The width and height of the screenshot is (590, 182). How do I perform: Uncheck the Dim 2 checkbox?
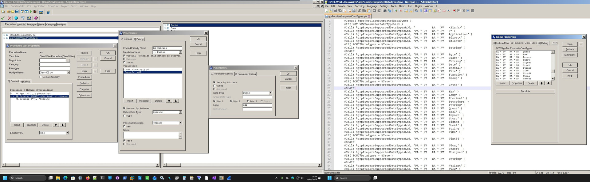point(231,101)
